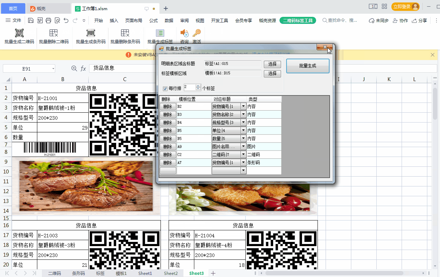
Task: Expand the 货物编号 |1 dropdown in row B2
Action: [243, 106]
